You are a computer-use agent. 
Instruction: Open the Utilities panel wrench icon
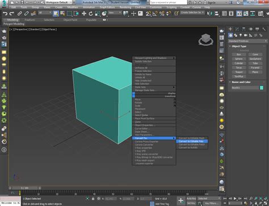pos(264,29)
